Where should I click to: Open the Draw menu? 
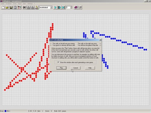click(14, 4)
